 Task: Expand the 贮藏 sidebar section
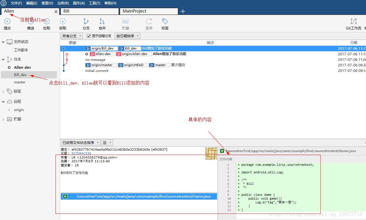pyautogui.click(x=3, y=119)
